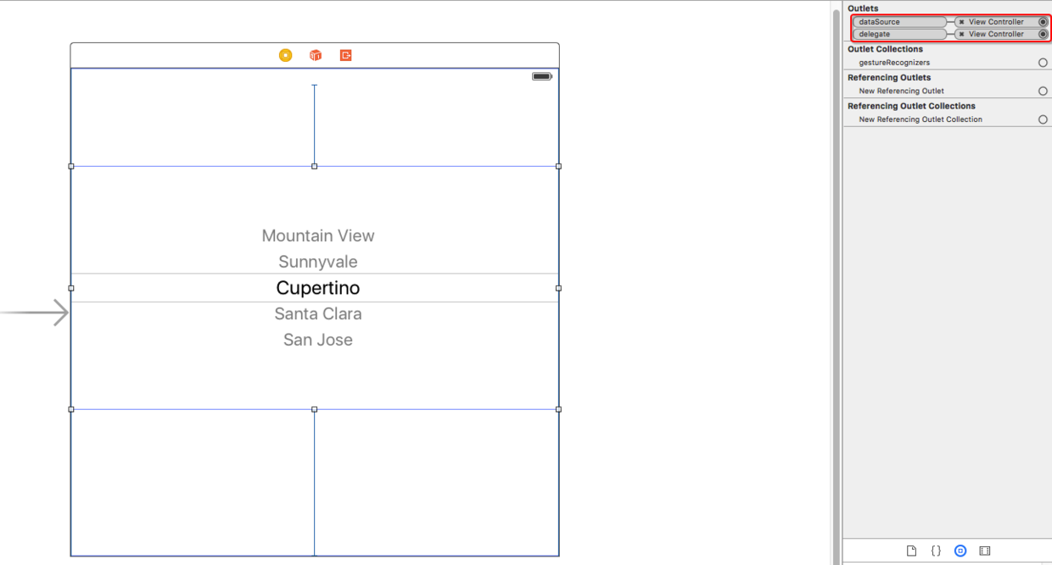Click the New Referencing Outlet Collection circle
This screenshot has width=1052, height=565.
coord(1043,119)
